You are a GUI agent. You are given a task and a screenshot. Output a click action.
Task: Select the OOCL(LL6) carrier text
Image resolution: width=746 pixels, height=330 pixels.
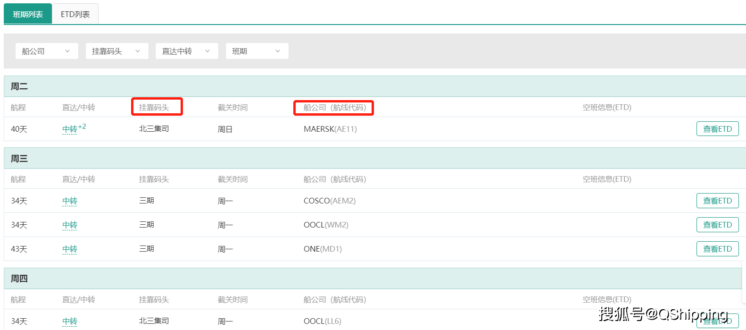point(322,321)
